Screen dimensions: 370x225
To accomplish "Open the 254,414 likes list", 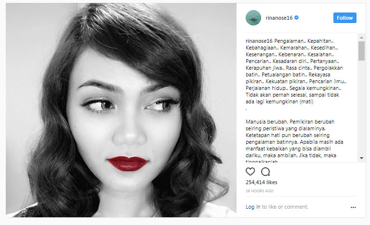I will point(262,182).
